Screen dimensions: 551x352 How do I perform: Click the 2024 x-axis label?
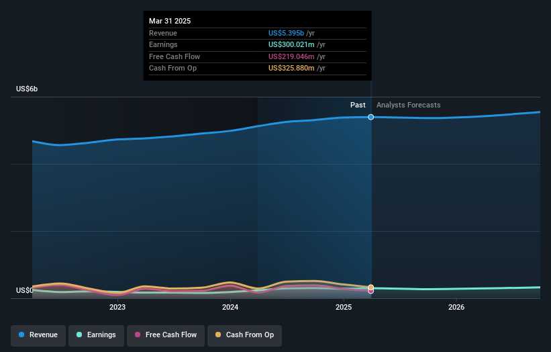coord(230,308)
